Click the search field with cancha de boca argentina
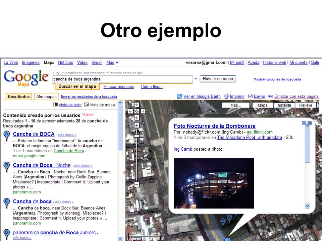 point(123,79)
